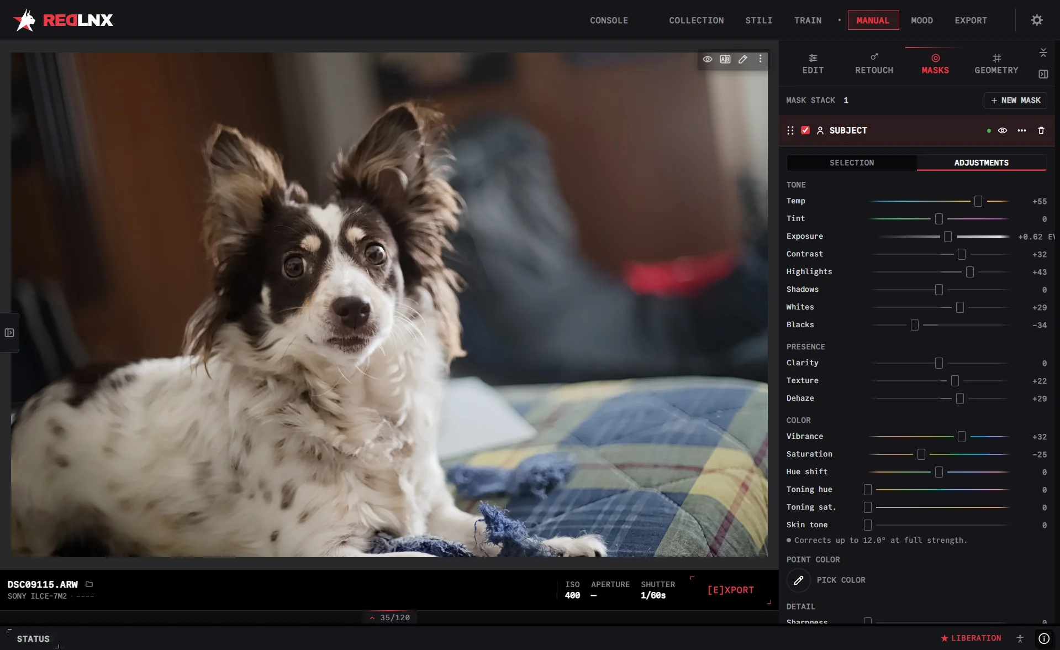
Task: Adjust the Temp slider handle
Action: coord(978,201)
